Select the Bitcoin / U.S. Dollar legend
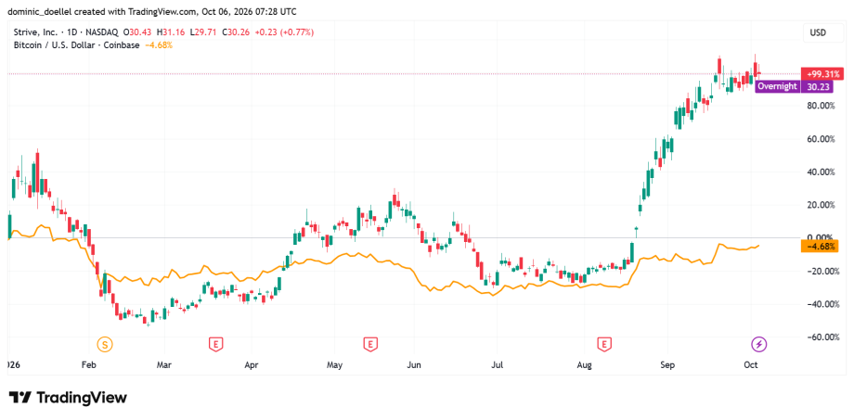Image resolution: width=854 pixels, height=420 pixels. [77, 45]
